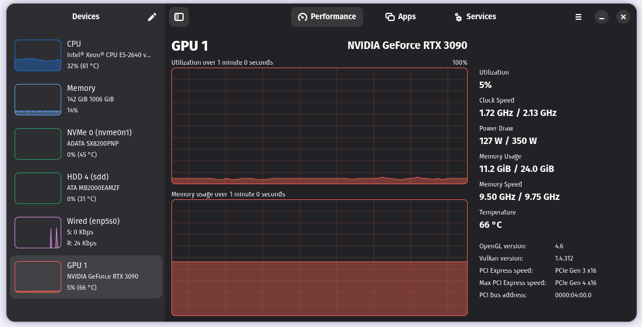Open the Apps tab
The height and width of the screenshot is (327, 642).
click(401, 17)
